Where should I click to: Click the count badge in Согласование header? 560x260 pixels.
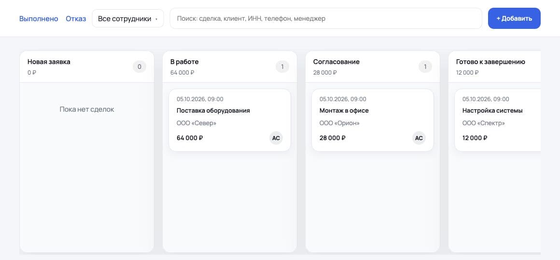[x=425, y=66]
